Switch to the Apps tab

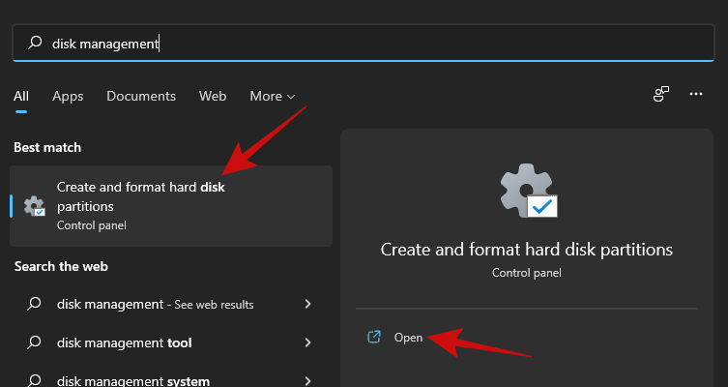click(x=68, y=97)
